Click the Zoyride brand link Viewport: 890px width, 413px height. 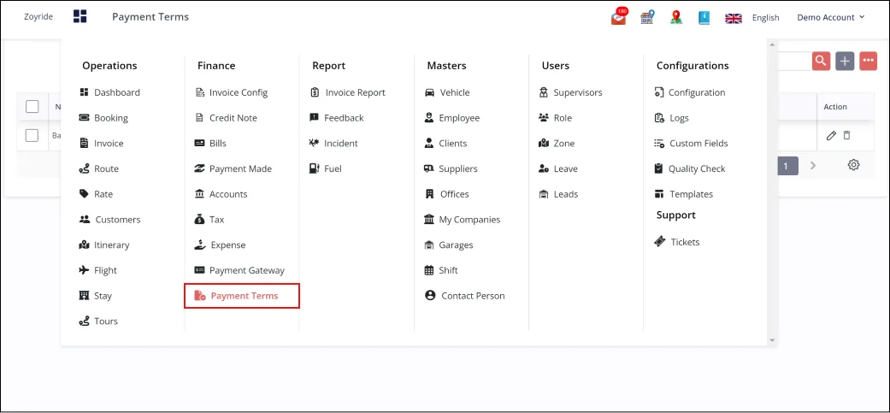point(38,17)
